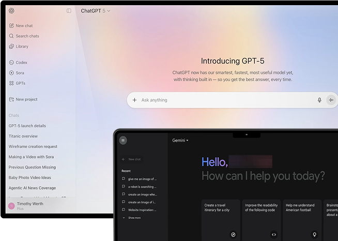
Task: Collapse the ChatGPT sidebar panel
Action: [x=69, y=11]
